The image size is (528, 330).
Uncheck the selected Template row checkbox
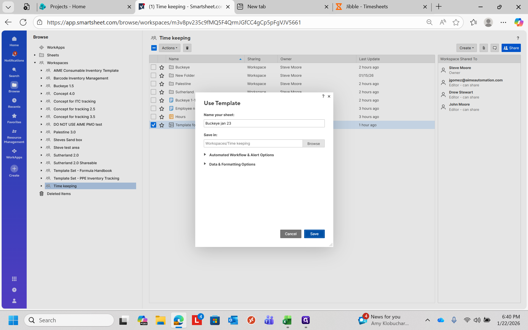153,125
